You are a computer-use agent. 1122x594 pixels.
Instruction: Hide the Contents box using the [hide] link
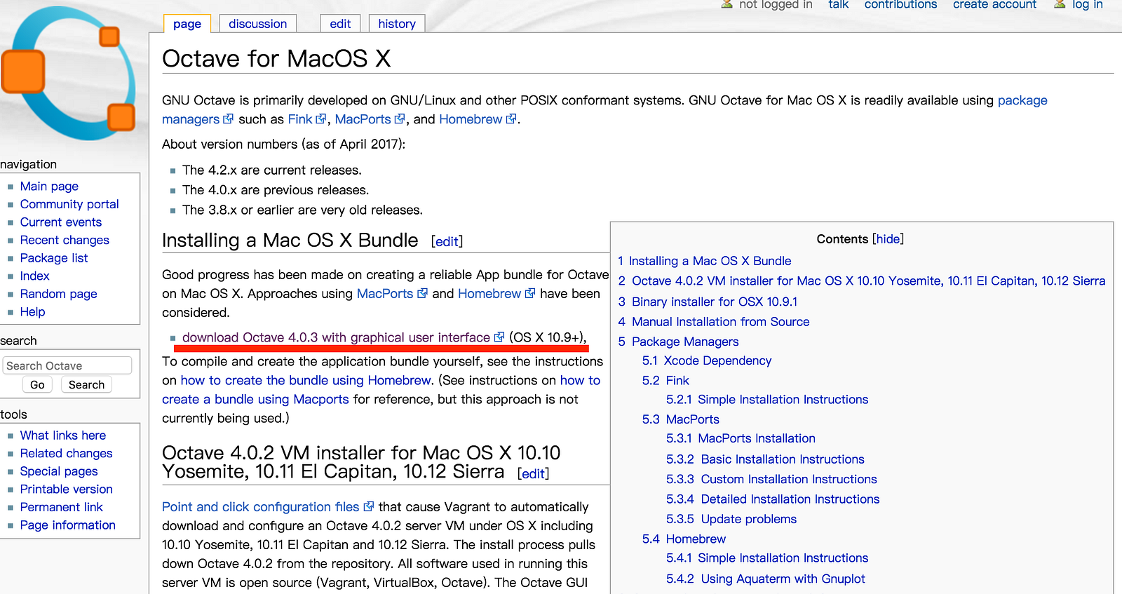click(x=888, y=239)
